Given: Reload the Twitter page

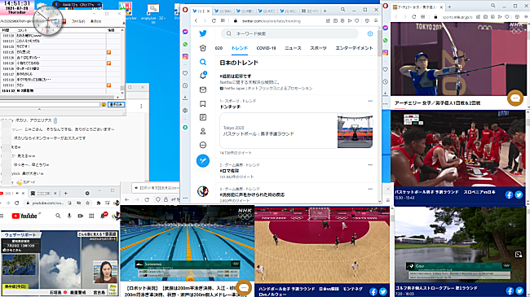Looking at the screenshot, I should click(214, 20).
